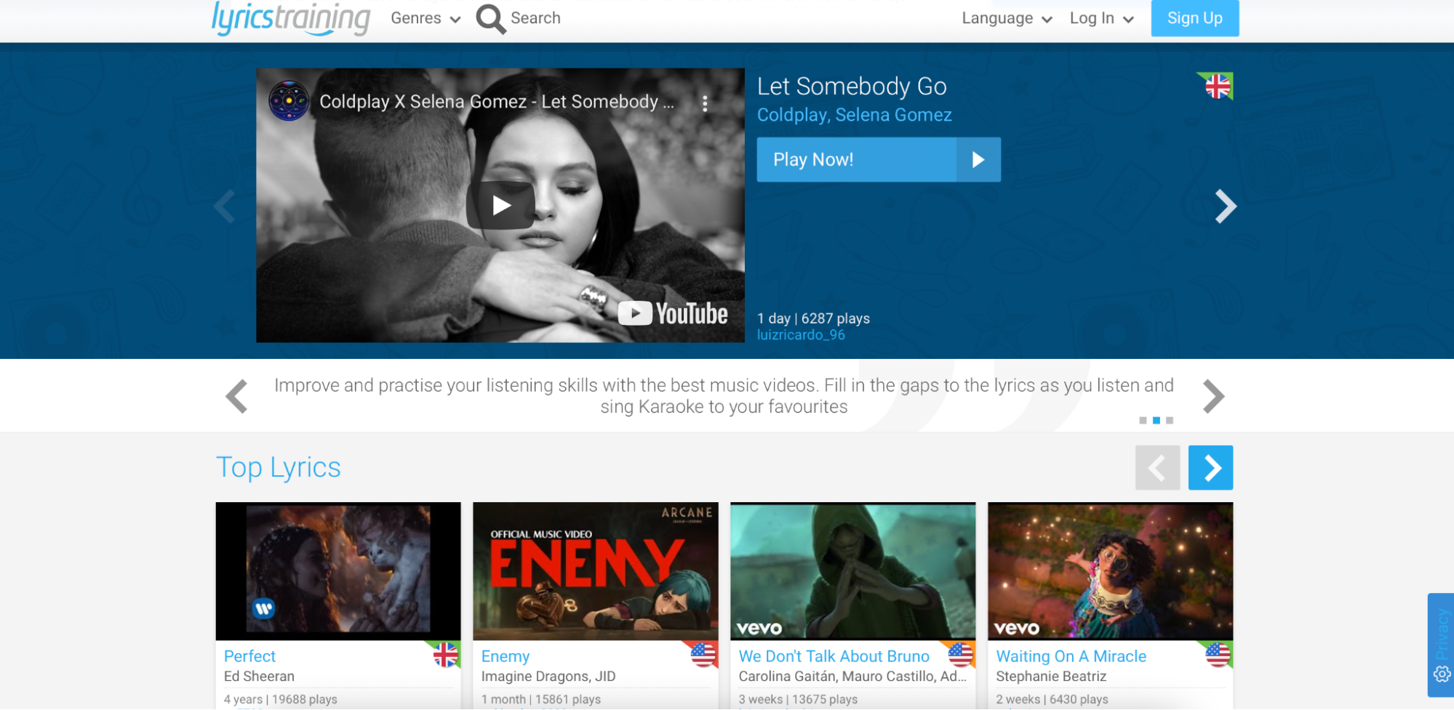1454x710 pixels.
Task: Go to previous featured song slide
Action: coord(225,206)
